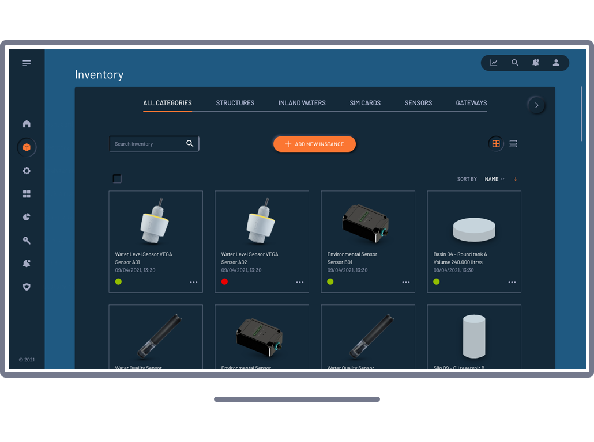The width and height of the screenshot is (594, 442).
Task: Switch to the Sim Cards tab
Action: click(365, 103)
